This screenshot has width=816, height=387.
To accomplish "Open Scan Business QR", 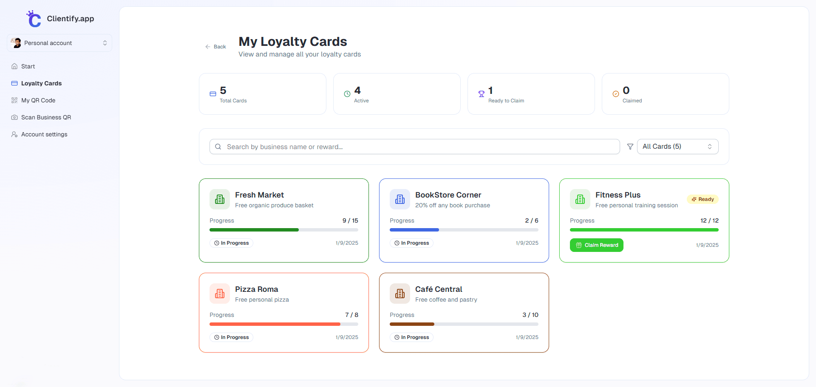I will [x=46, y=117].
